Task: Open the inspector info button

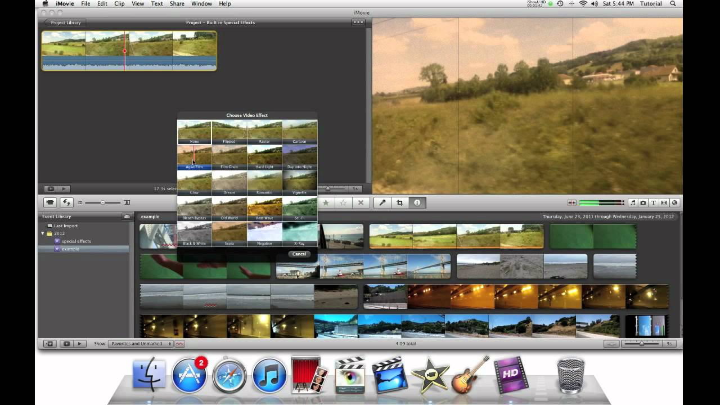Action: point(417,202)
